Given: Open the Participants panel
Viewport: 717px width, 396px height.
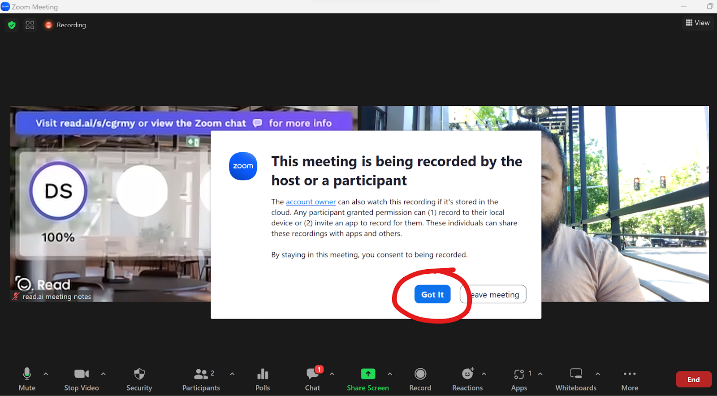Looking at the screenshot, I should tap(201, 379).
